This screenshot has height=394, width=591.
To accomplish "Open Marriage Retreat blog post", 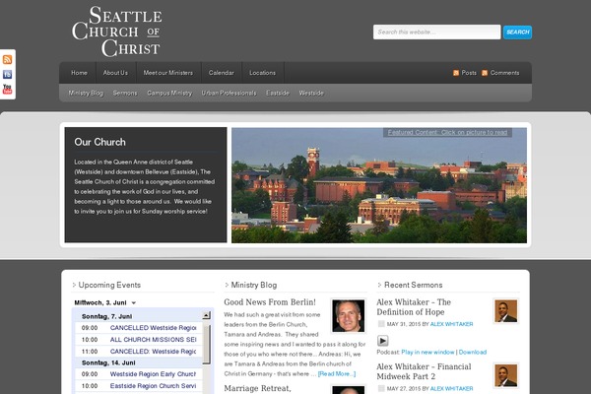I will pyautogui.click(x=257, y=388).
